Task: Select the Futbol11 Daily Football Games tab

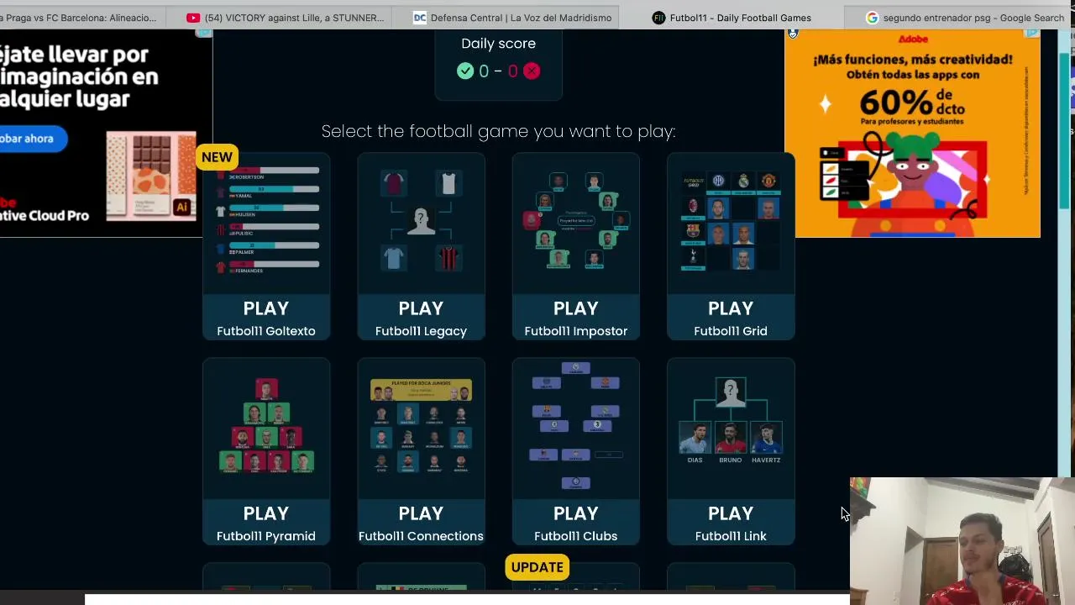Action: pos(732,18)
